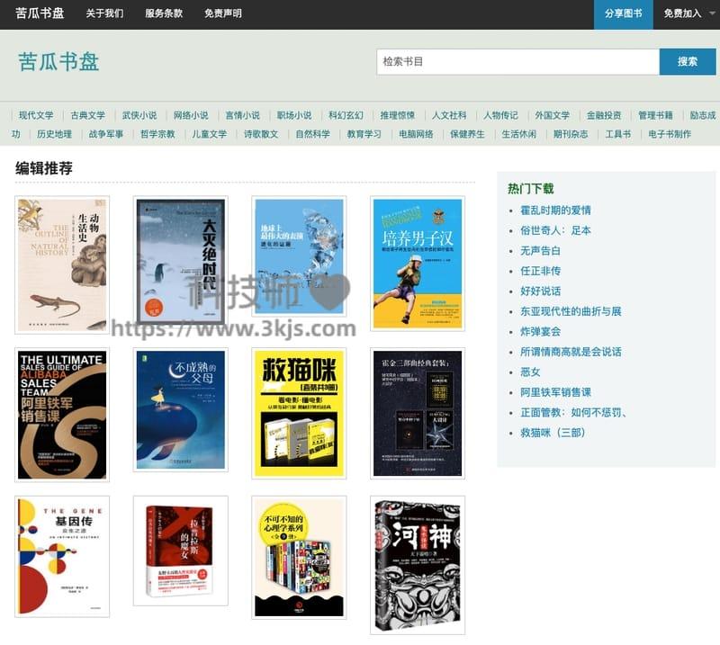720x645 pixels.
Task: Select the 保健养生 category
Action: pyautogui.click(x=467, y=134)
